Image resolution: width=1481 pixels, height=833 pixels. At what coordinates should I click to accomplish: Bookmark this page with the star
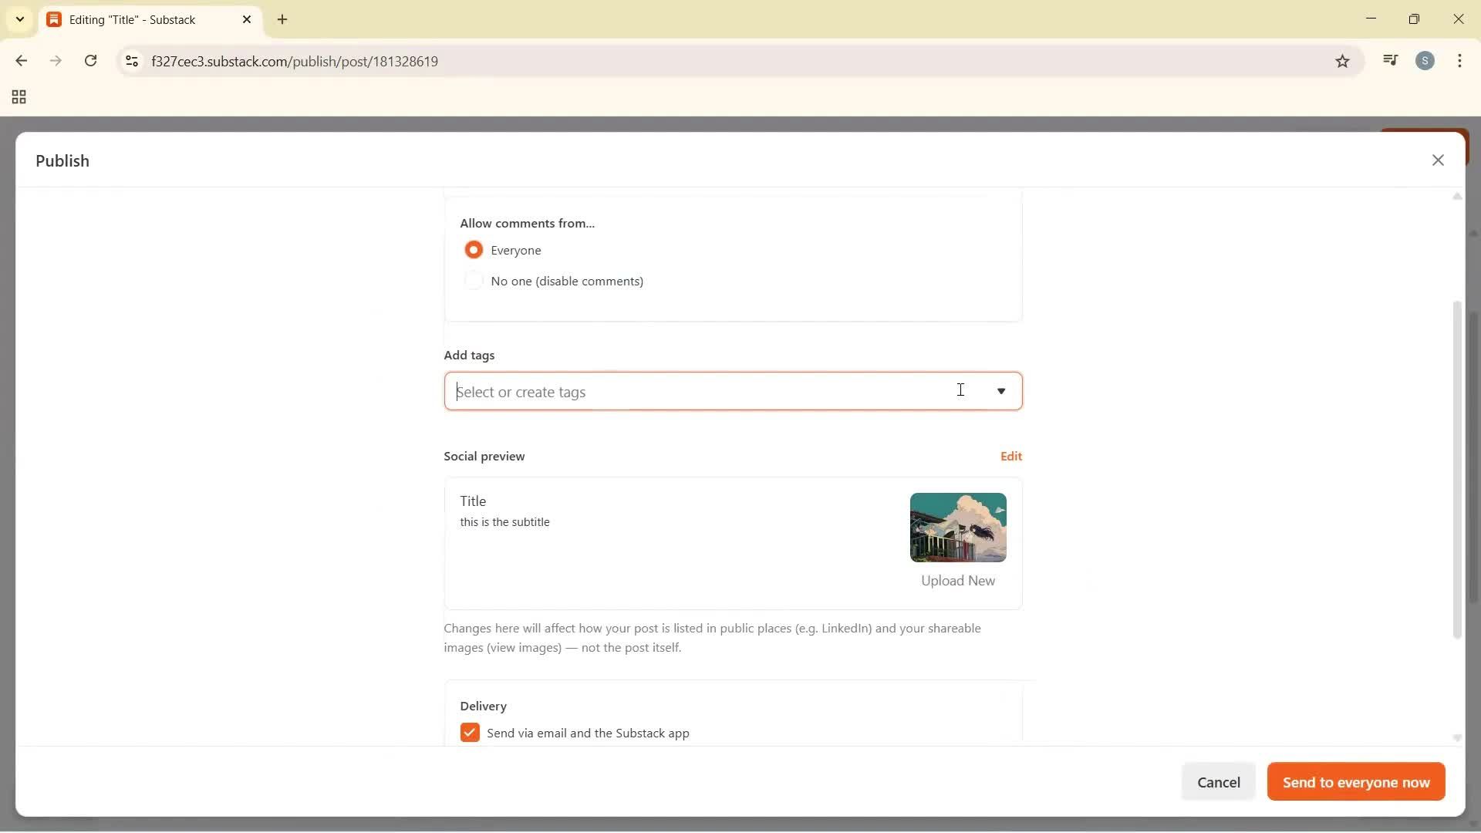[1342, 61]
